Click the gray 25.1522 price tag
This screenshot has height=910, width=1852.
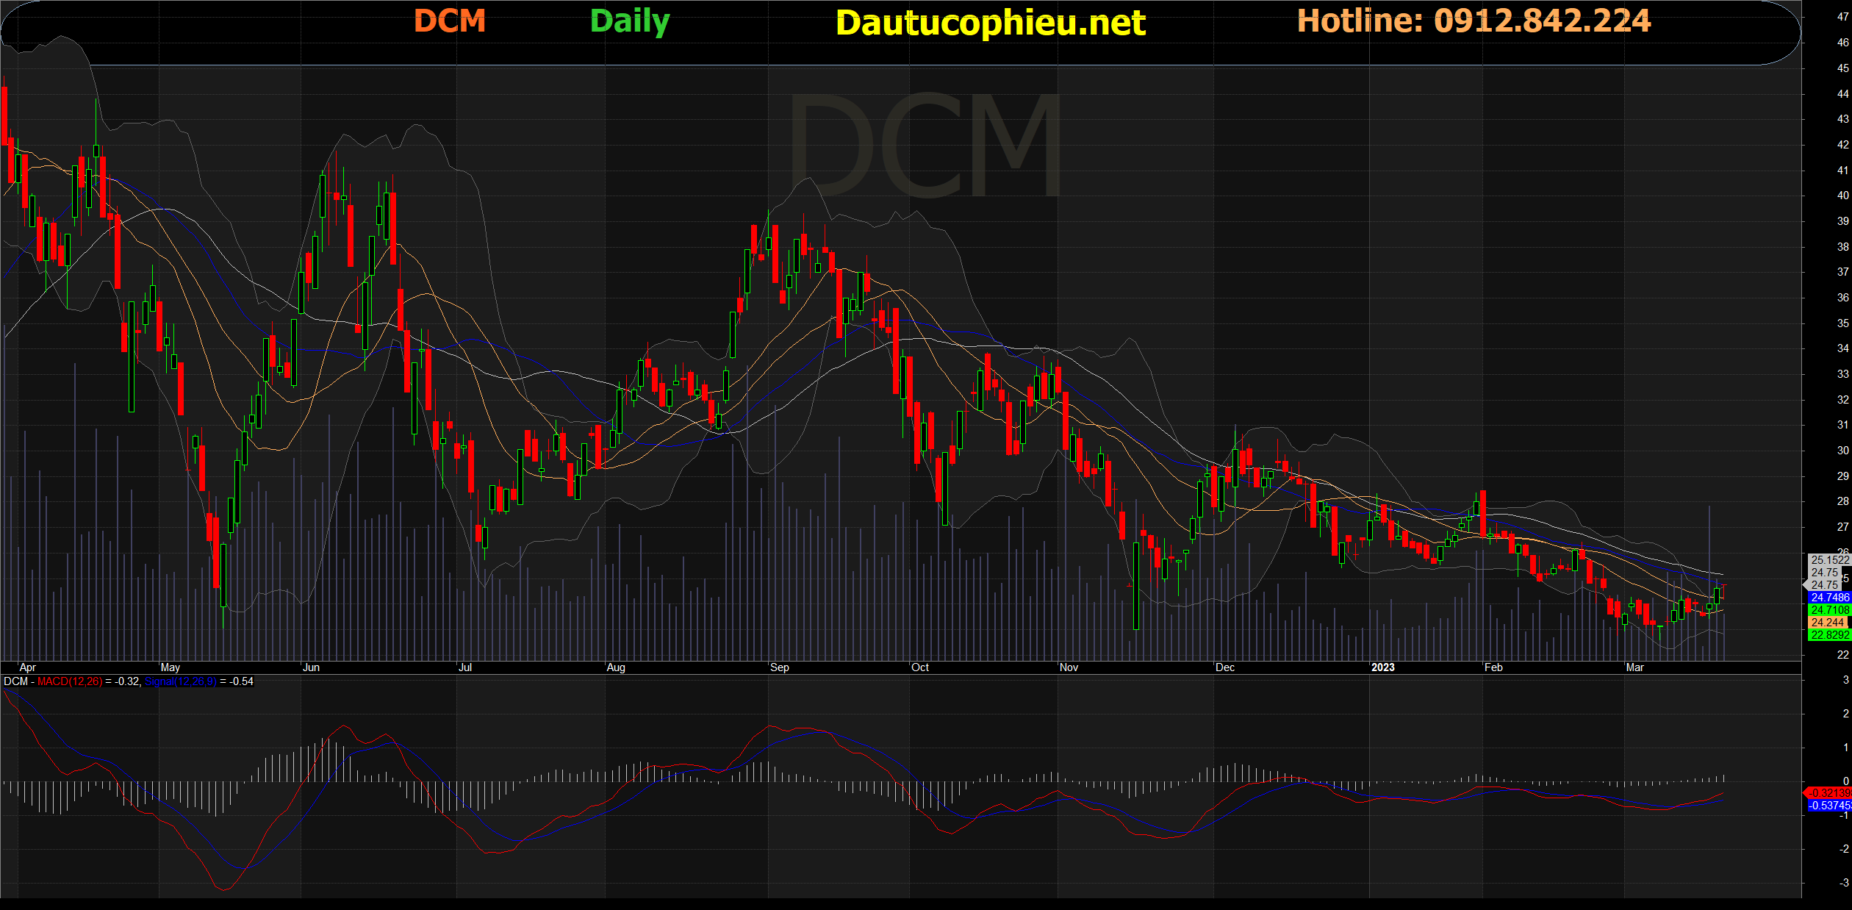[1829, 560]
